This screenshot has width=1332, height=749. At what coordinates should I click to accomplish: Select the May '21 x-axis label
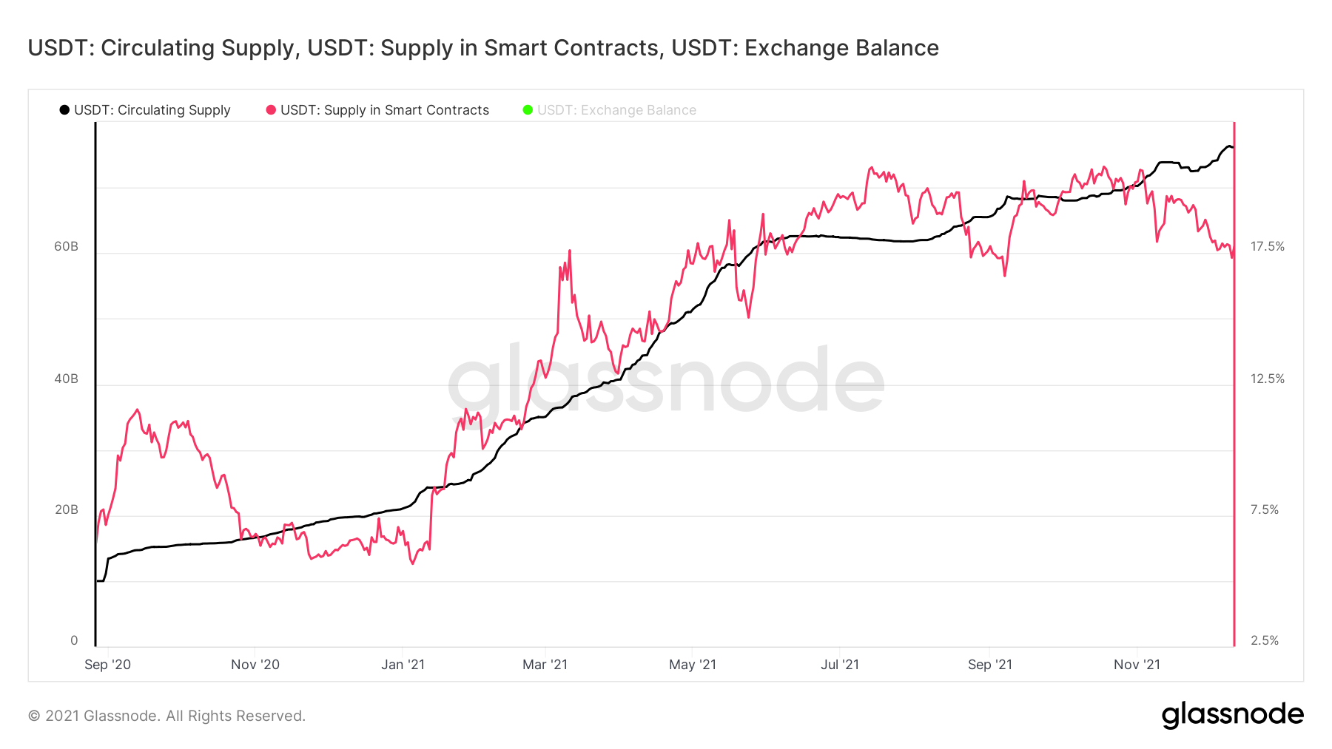pos(693,664)
